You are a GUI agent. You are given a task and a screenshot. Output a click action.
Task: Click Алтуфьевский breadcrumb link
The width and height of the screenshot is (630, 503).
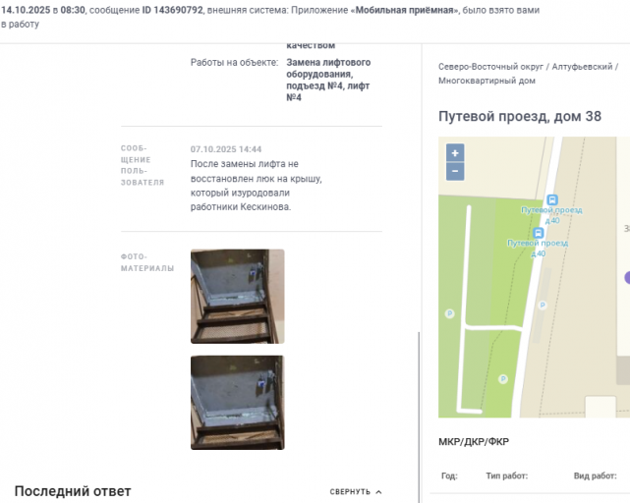tap(582, 67)
